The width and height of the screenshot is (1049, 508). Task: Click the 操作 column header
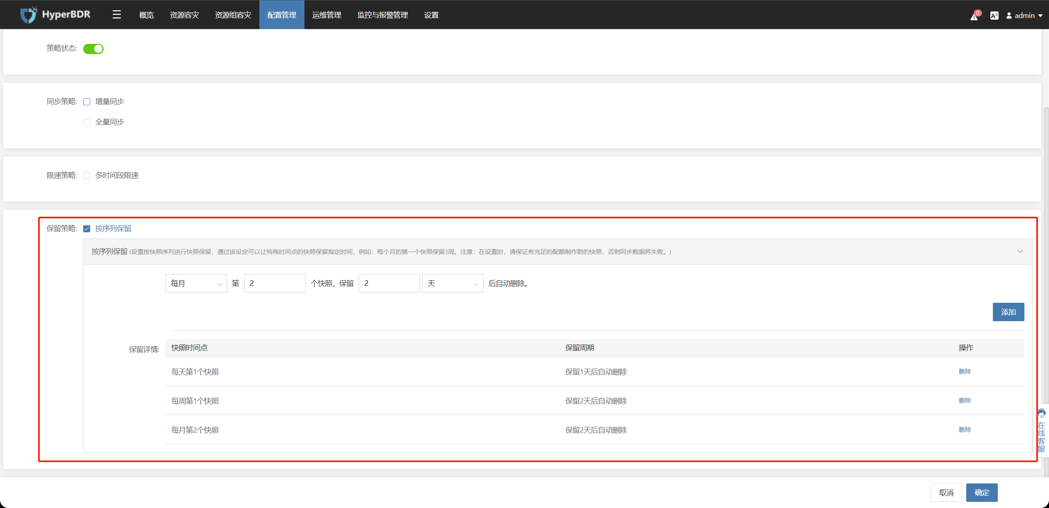(966, 347)
